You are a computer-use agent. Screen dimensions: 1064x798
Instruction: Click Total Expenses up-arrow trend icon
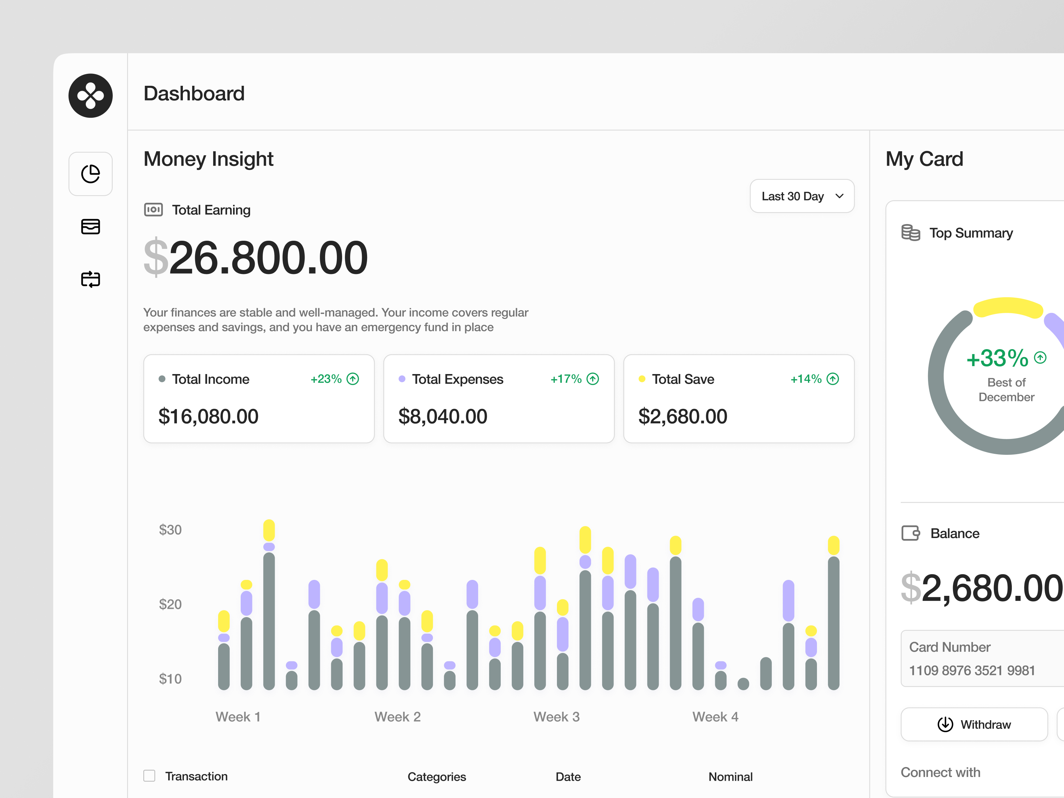coord(593,379)
